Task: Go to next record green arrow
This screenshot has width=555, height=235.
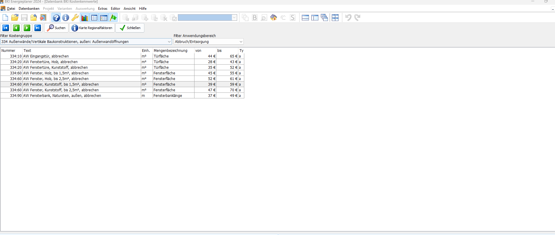Action: tap(27, 28)
